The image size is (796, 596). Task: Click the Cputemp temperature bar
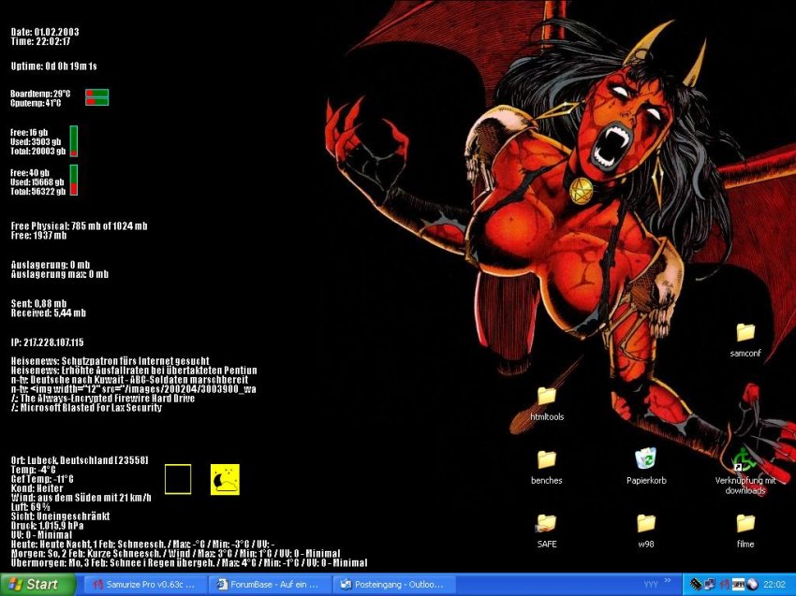pos(97,101)
